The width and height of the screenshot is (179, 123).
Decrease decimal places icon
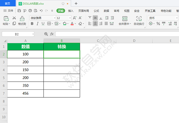click(175, 24)
